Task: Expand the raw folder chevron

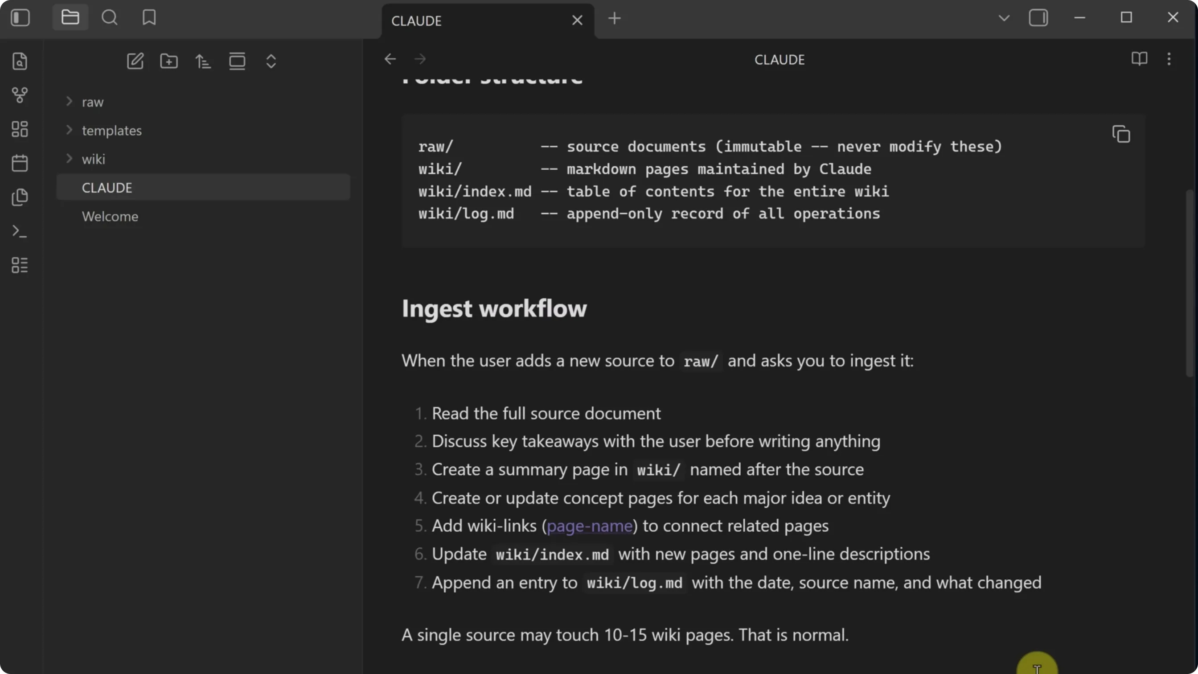Action: [69, 101]
